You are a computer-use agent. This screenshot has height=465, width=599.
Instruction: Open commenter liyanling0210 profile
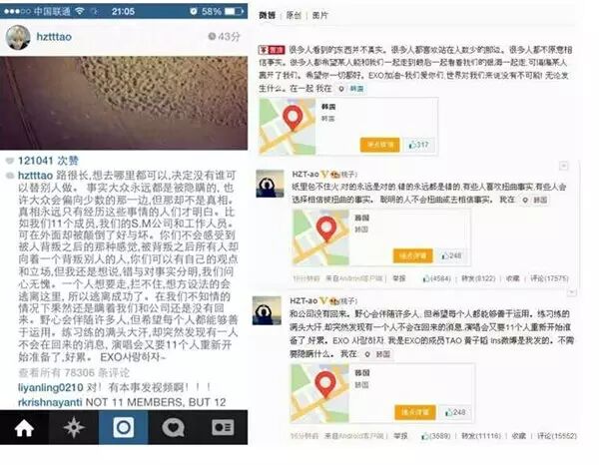click(x=51, y=387)
